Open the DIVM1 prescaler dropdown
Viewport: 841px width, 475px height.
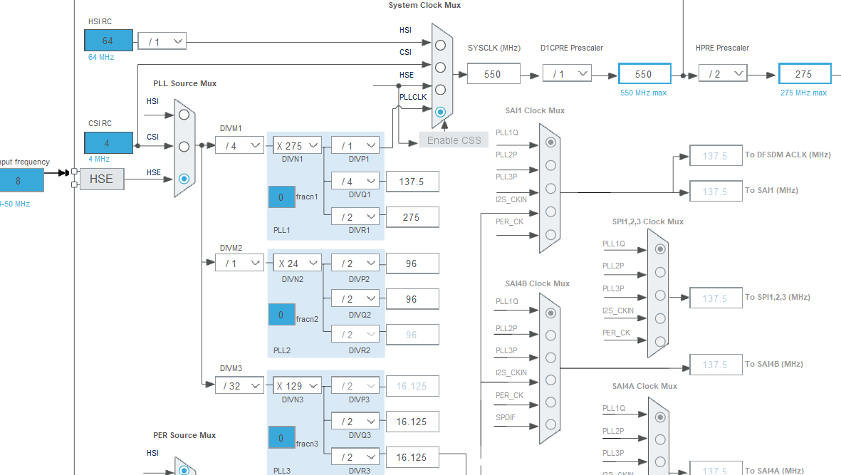point(241,145)
